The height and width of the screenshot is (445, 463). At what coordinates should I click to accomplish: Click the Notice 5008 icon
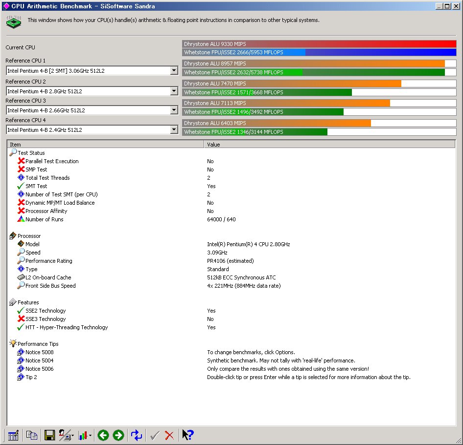tap(21, 352)
